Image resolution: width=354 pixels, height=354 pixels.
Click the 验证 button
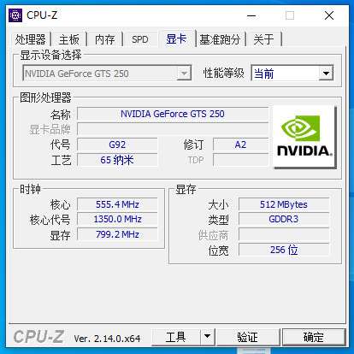[247, 337]
